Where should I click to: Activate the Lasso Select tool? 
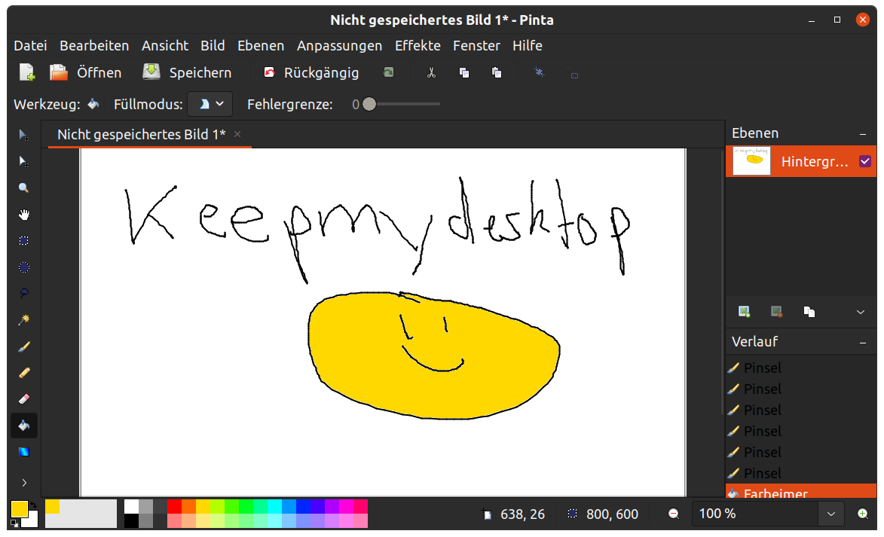click(x=24, y=294)
